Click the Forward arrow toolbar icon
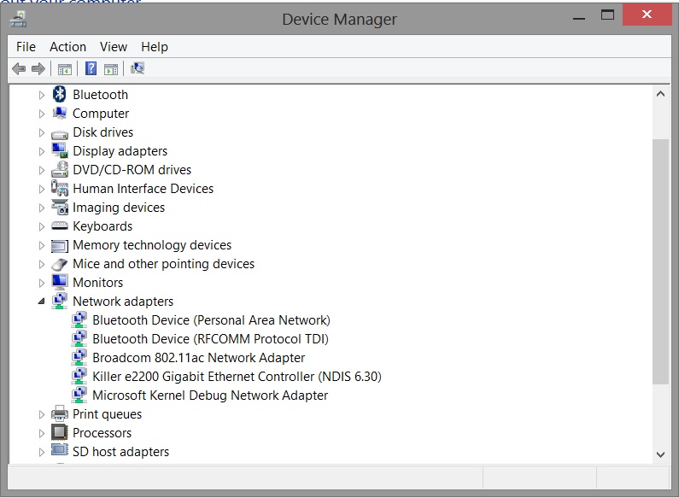This screenshot has height=498, width=679. (38, 68)
